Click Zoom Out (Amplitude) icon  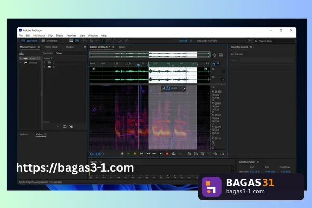click(196, 154)
